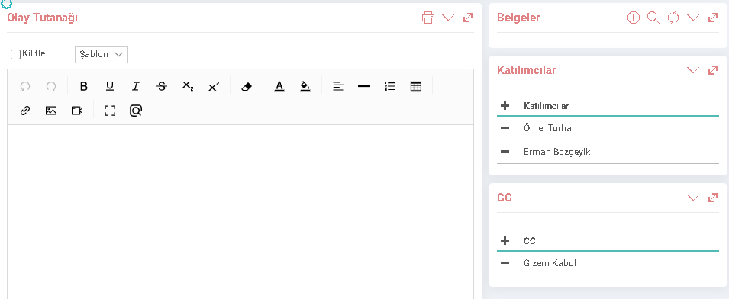
Task: Select the Erman Bozgeyik row text
Action: coord(557,152)
